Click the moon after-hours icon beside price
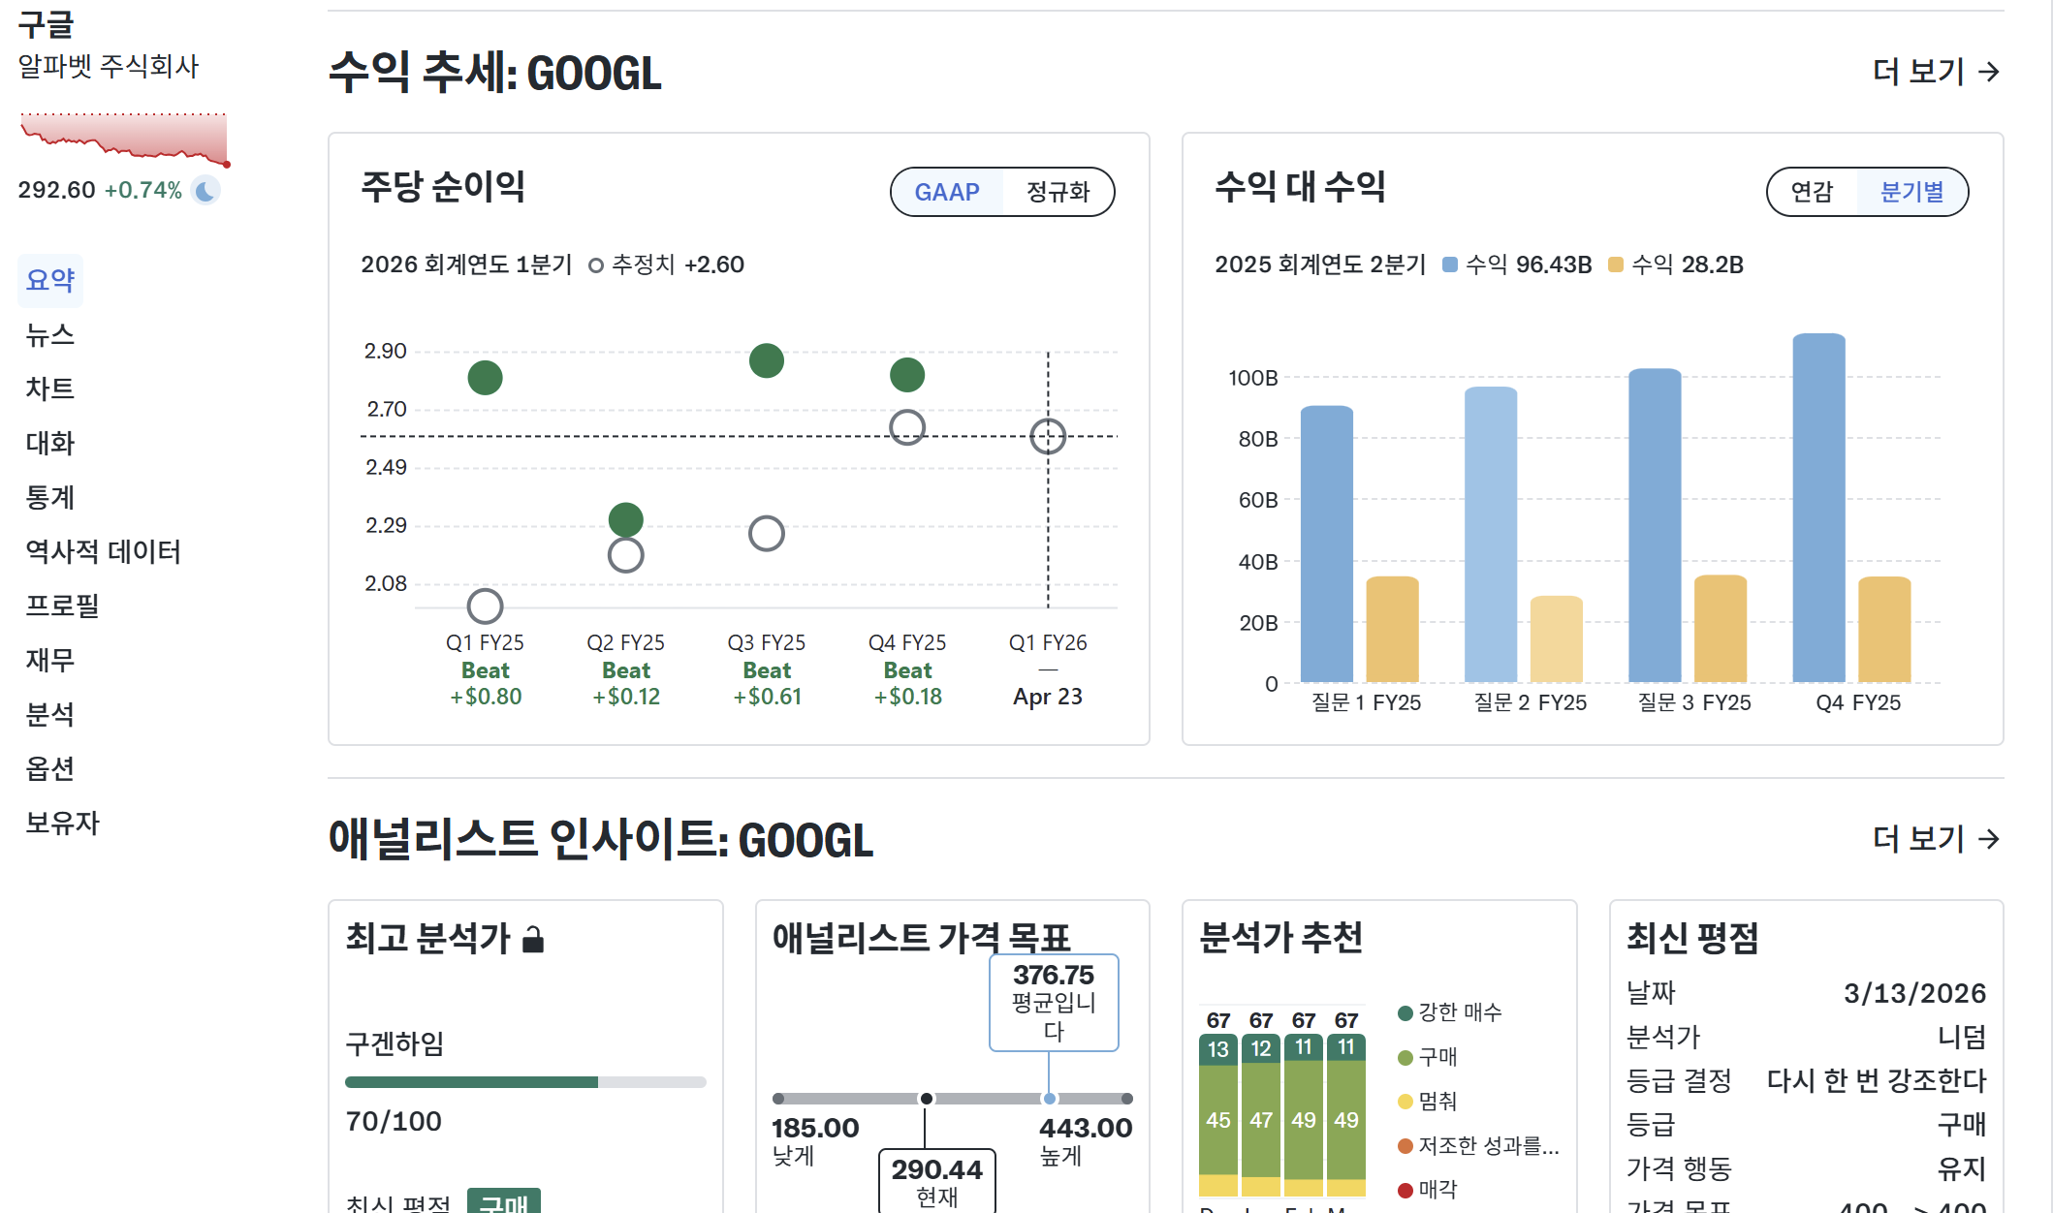Viewport: 2053px width, 1213px height. pyautogui.click(x=205, y=190)
